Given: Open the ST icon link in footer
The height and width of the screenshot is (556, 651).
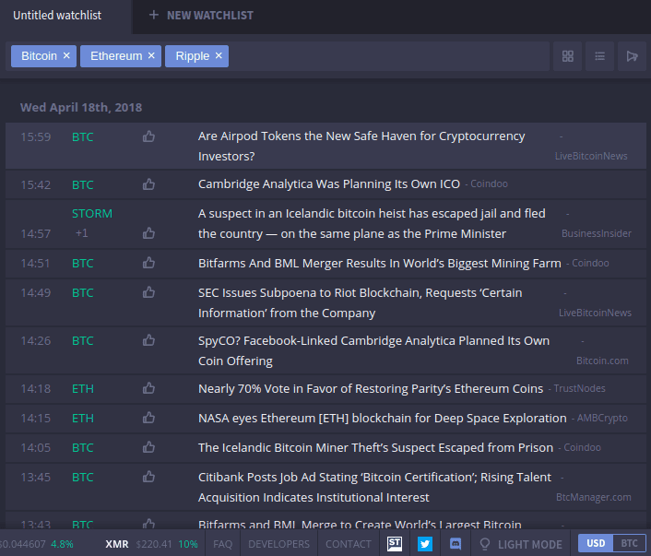Looking at the screenshot, I should click(395, 544).
